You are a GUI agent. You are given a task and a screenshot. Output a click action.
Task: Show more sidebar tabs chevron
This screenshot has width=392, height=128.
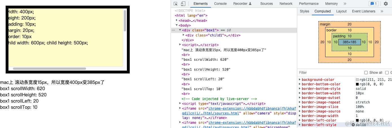382,11
